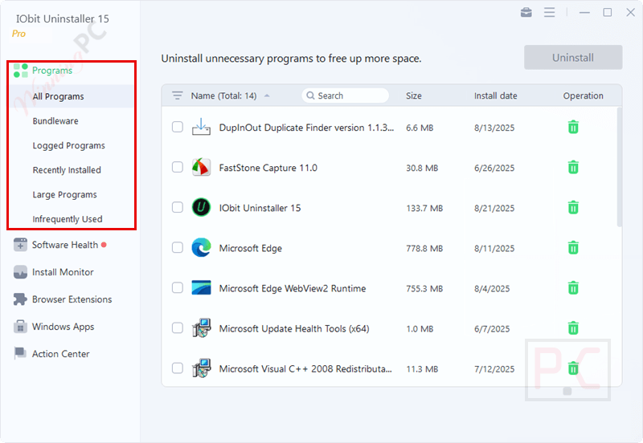The height and width of the screenshot is (443, 643).
Task: Click the Software Health icon
Action: tap(20, 245)
